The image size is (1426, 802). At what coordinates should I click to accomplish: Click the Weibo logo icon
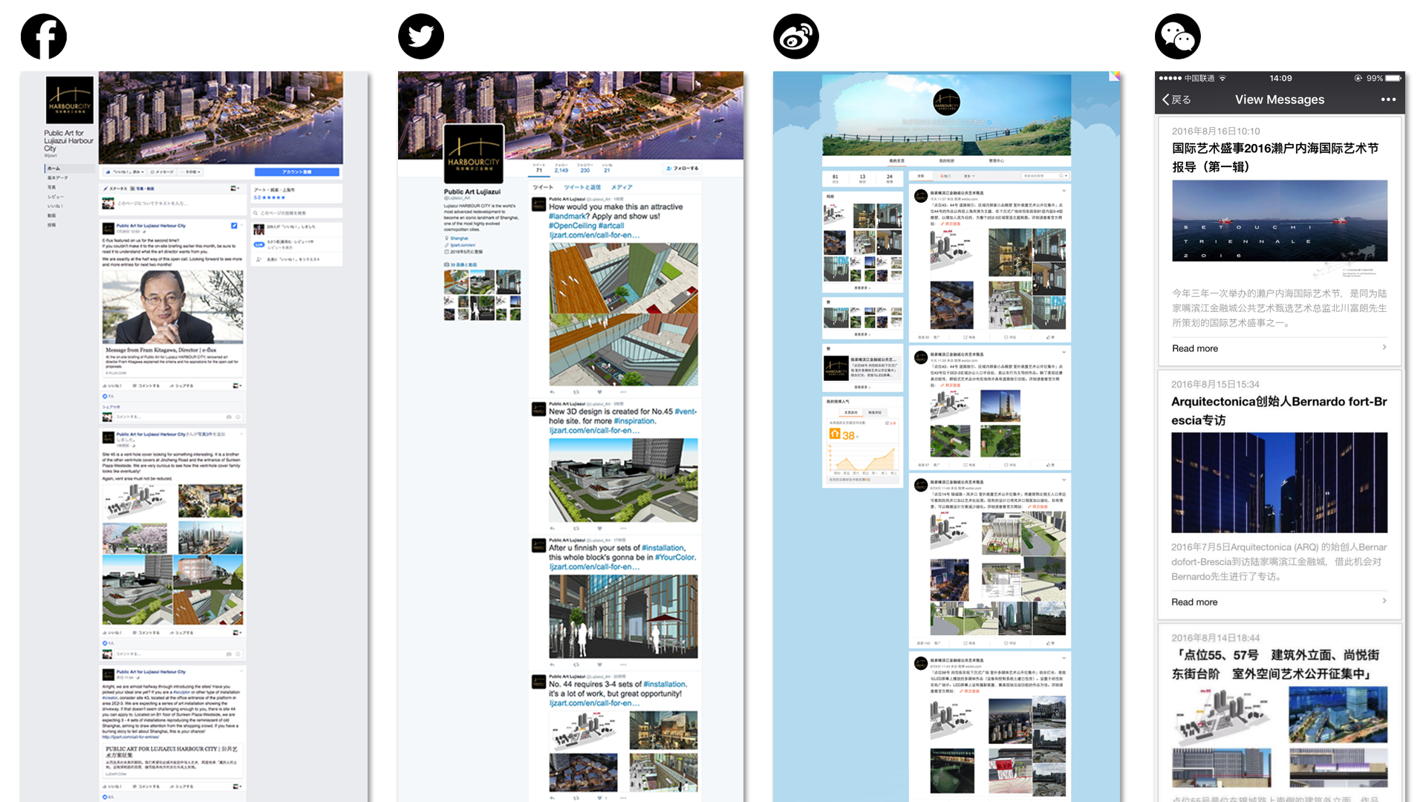(796, 36)
